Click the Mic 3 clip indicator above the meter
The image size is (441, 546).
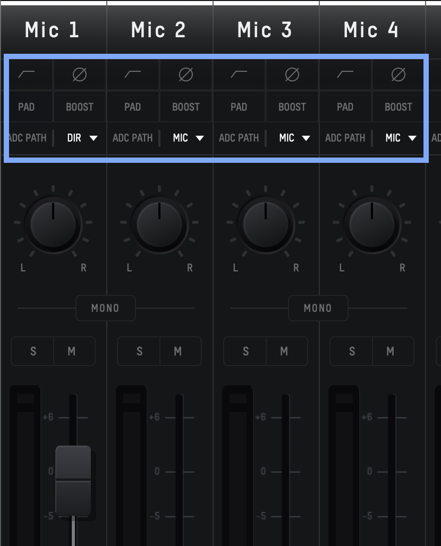tap(238, 399)
